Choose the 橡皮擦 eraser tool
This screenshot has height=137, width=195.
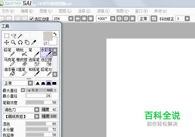pos(22,62)
